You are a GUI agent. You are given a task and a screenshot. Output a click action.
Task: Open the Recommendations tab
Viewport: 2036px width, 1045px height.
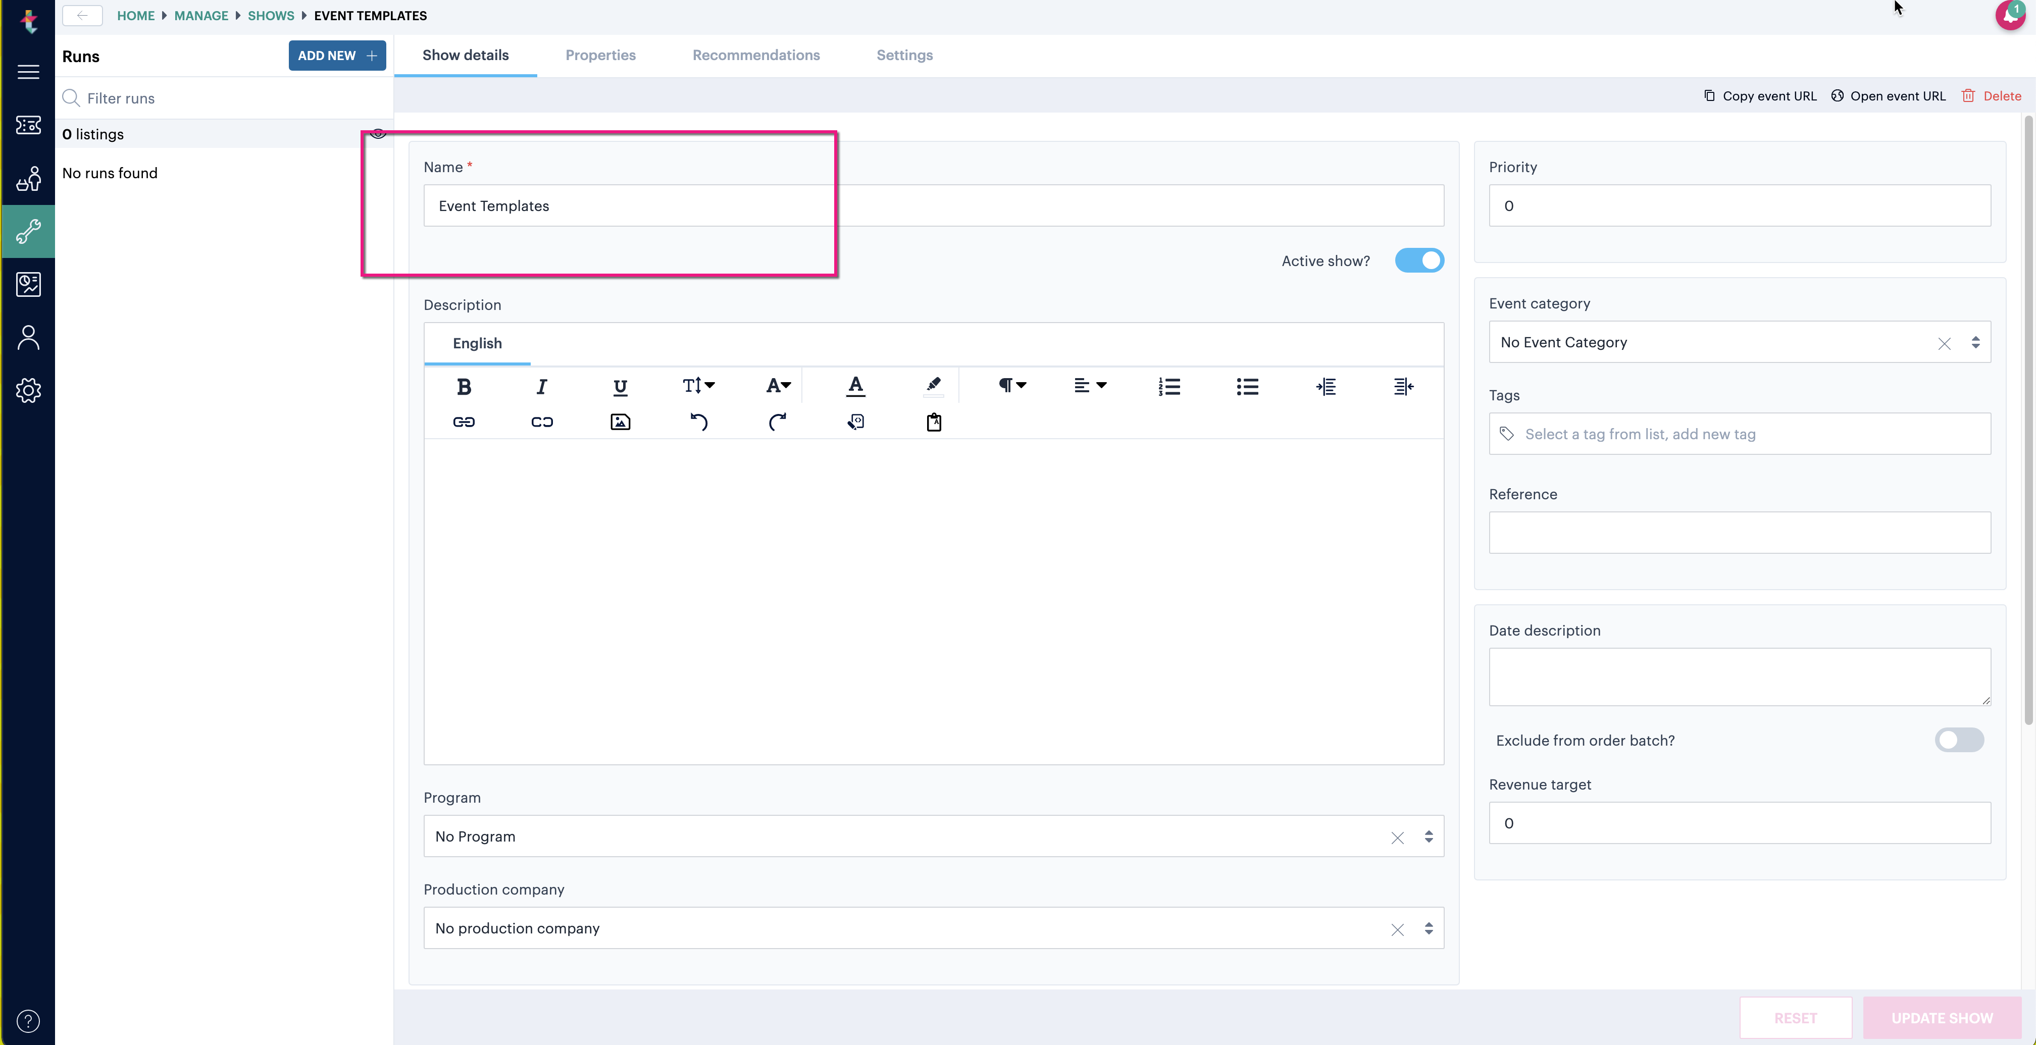click(x=755, y=56)
